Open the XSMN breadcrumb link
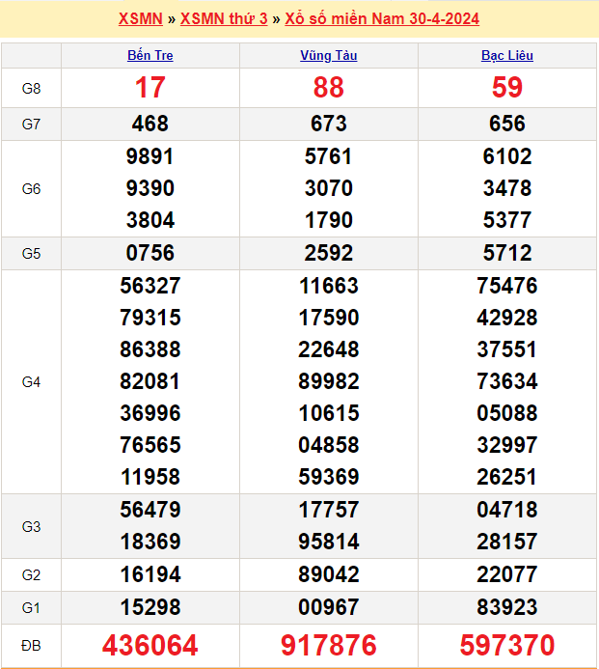Screen dimensions: 599x669 [x=141, y=19]
